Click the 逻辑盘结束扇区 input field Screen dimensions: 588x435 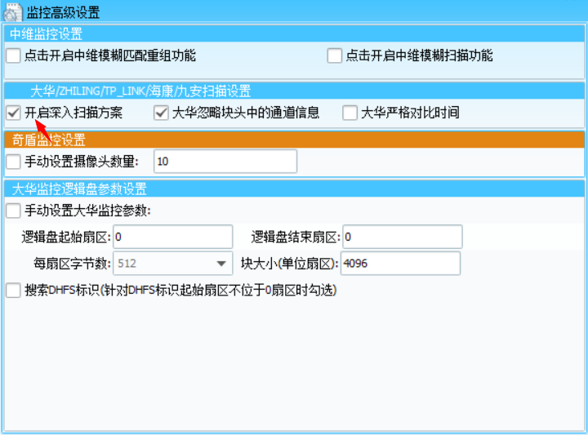[403, 237]
